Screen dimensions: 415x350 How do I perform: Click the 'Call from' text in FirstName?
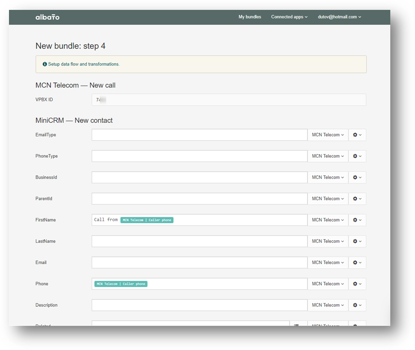106,220
